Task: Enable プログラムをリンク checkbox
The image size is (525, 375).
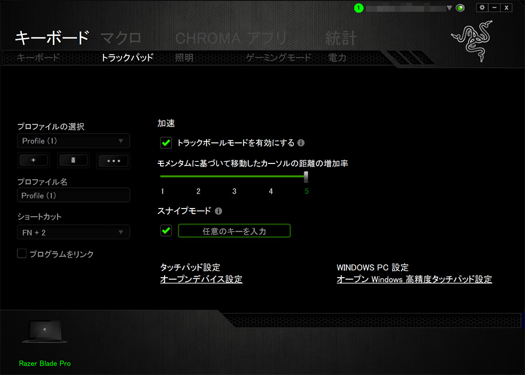Action: click(x=22, y=254)
